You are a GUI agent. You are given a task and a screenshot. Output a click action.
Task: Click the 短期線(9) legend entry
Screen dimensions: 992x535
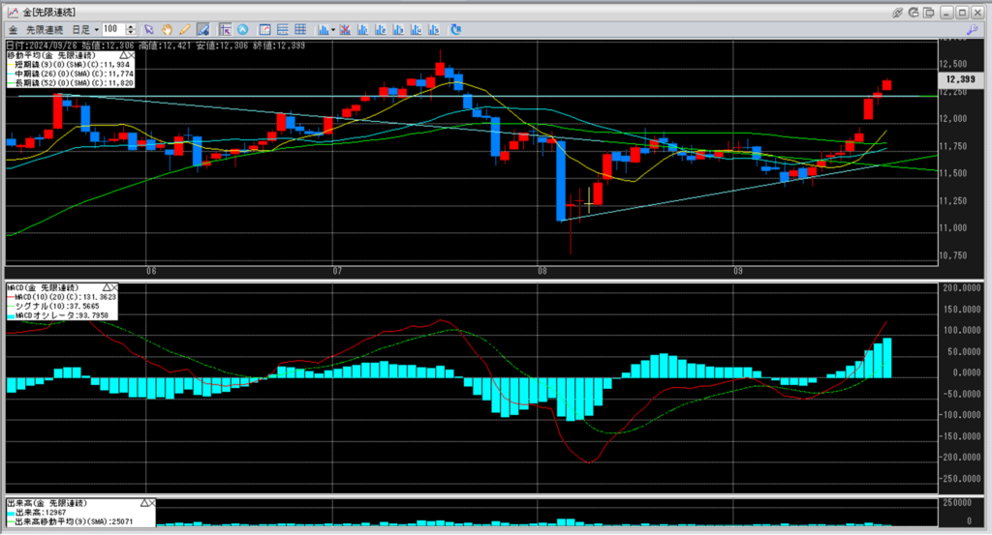click(69, 65)
